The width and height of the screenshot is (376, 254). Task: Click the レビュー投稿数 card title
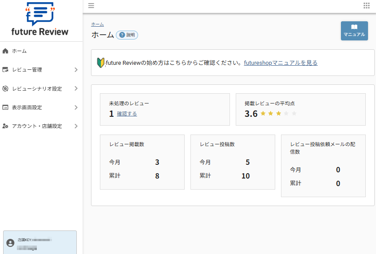tap(217, 144)
